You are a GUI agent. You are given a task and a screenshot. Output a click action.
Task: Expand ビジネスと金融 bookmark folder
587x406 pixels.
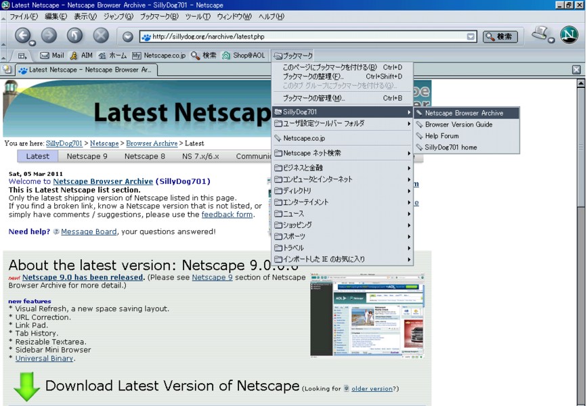(x=342, y=168)
